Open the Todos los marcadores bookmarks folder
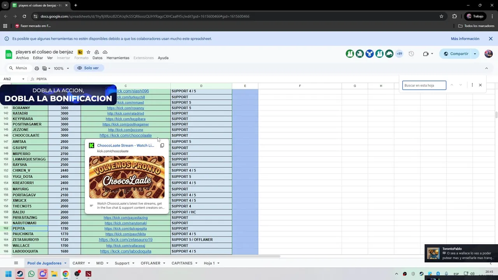The width and height of the screenshot is (498, 280). [x=476, y=26]
